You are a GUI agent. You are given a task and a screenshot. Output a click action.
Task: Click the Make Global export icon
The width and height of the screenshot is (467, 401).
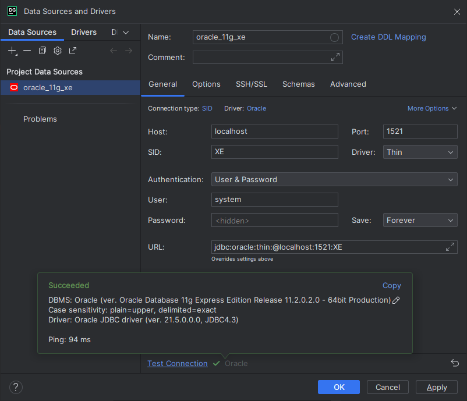tap(73, 51)
